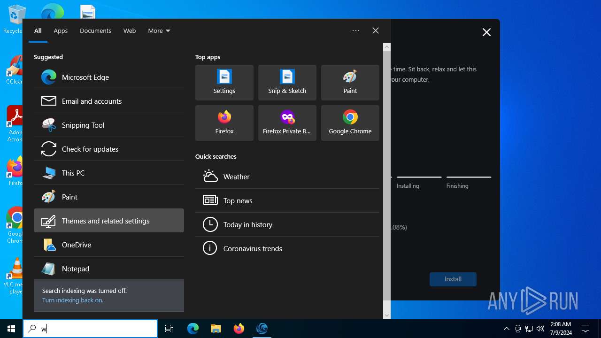The height and width of the screenshot is (338, 601).
Task: Open the Snip & Sketch tile
Action: (x=287, y=83)
